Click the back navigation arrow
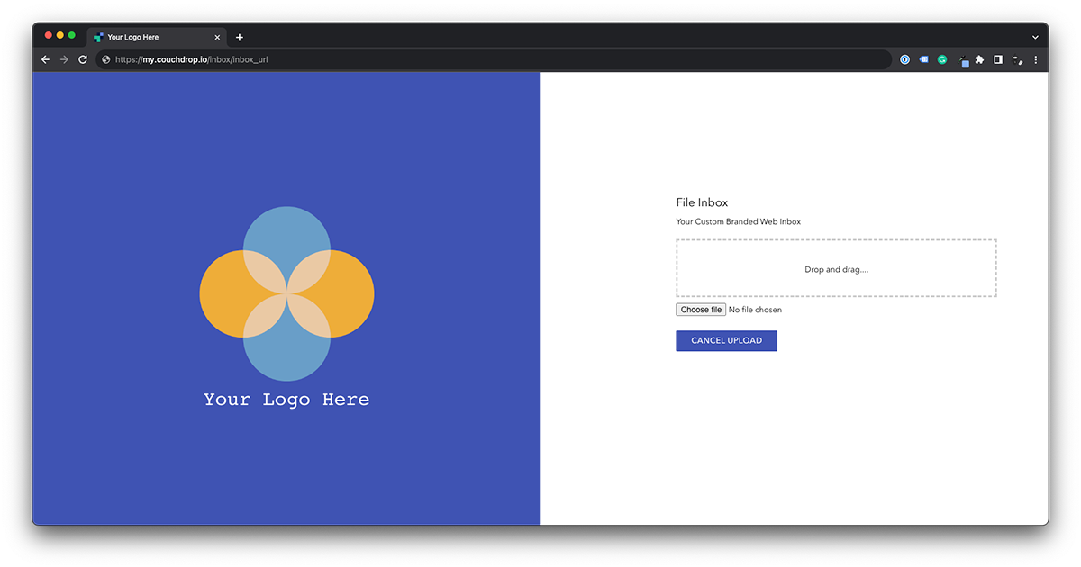Image resolution: width=1081 pixels, height=567 pixels. pos(45,59)
